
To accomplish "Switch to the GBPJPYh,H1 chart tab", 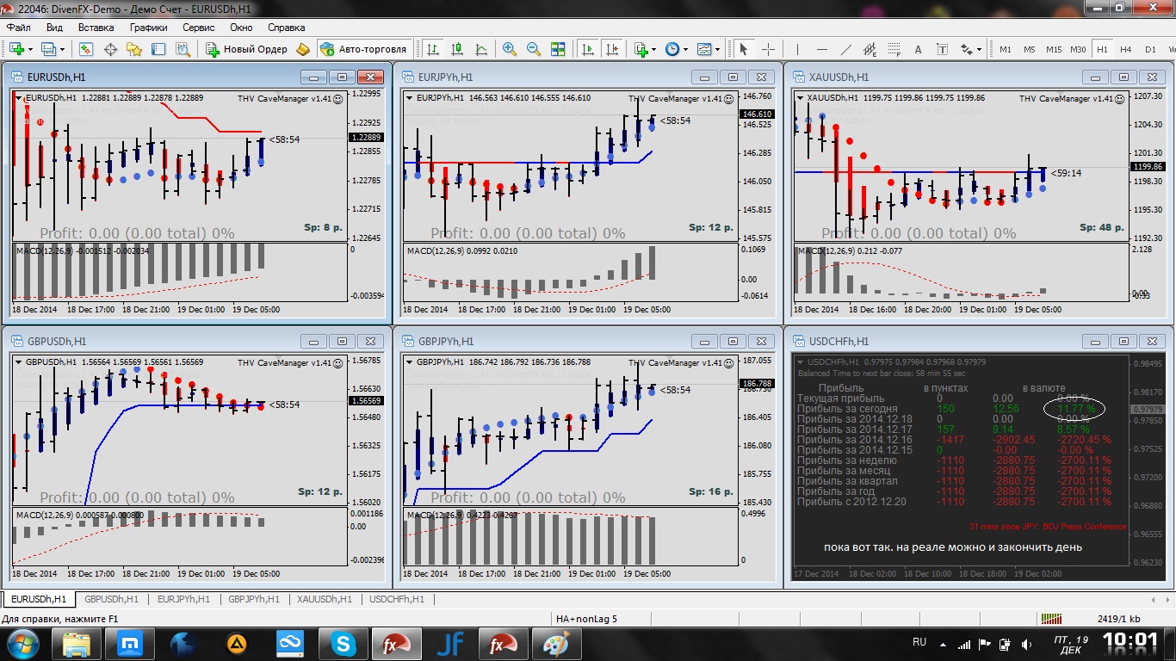I will point(254,599).
